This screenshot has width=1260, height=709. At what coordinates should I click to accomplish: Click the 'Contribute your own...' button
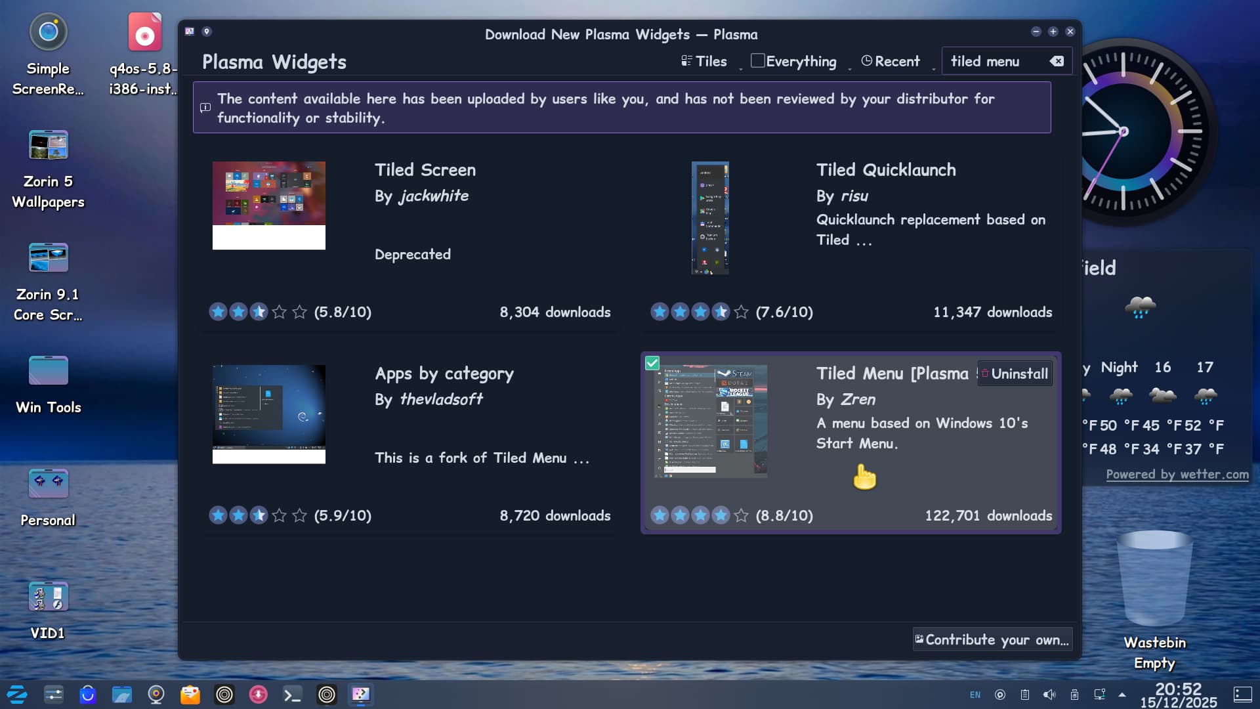pos(992,639)
